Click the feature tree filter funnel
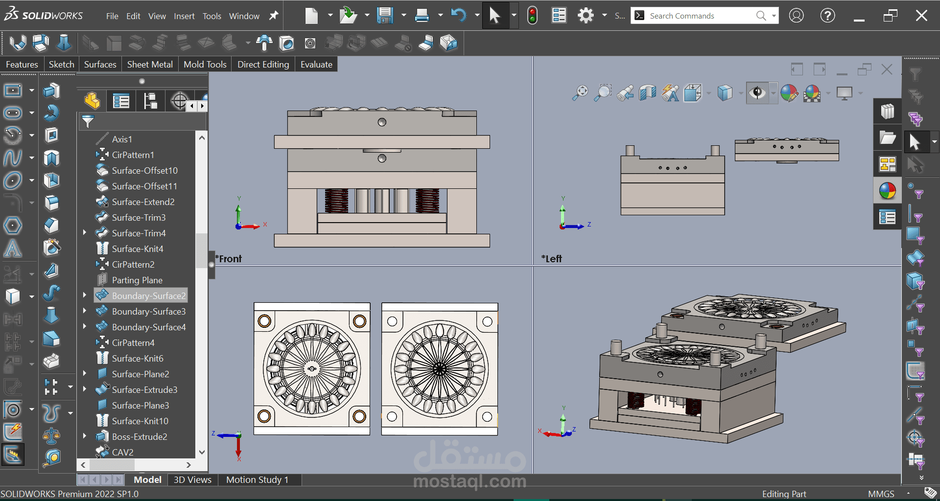 88,121
